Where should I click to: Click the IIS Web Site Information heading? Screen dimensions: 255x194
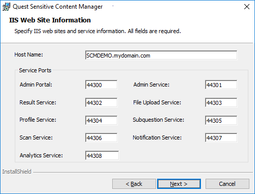(x=50, y=20)
